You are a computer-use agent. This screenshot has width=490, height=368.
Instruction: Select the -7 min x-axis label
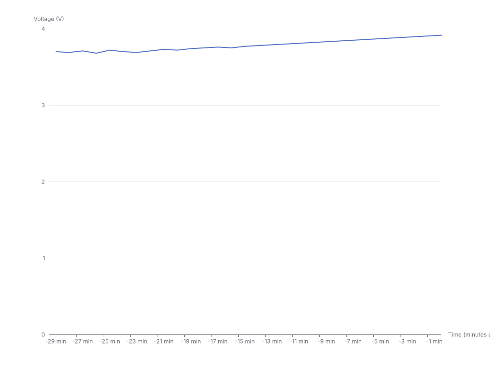(x=353, y=342)
